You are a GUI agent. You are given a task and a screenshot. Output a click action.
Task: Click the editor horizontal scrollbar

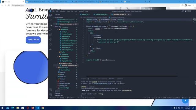(132, 76)
